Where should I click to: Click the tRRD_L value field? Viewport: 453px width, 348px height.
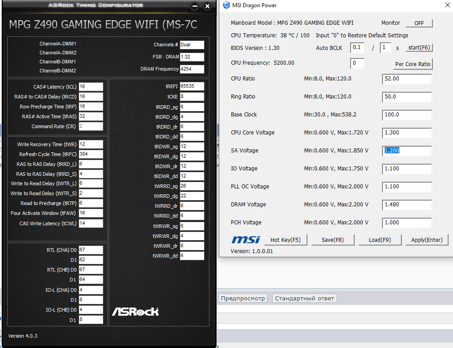[x=91, y=164]
